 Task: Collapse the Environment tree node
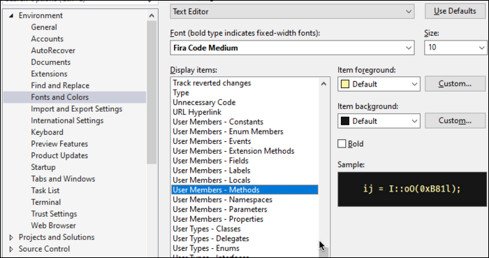click(x=11, y=15)
